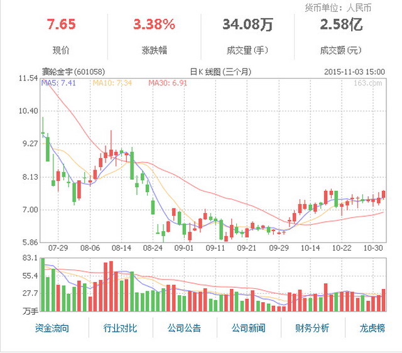Open the 公司公告 link

coord(184,328)
